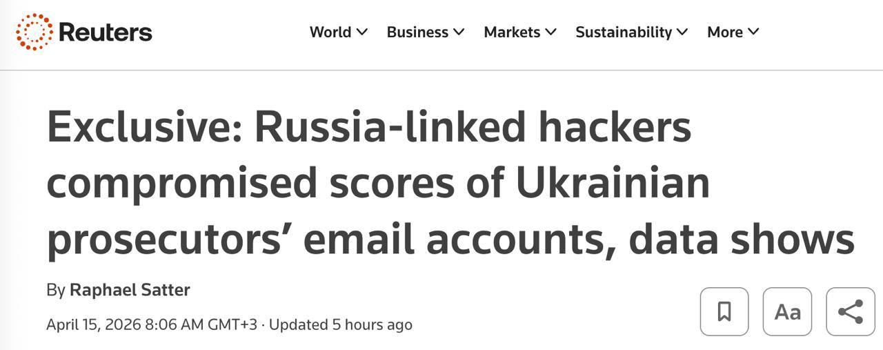Open author Raphael Satter's profile link
This screenshot has width=883, height=350.
pos(130,290)
